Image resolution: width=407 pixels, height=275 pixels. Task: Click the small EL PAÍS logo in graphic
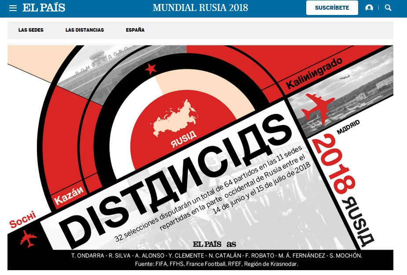pos(207,244)
